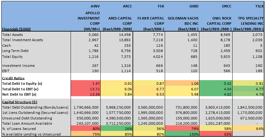
Task: Select the red 80% loans secured cell
Action: [x=85, y=129]
